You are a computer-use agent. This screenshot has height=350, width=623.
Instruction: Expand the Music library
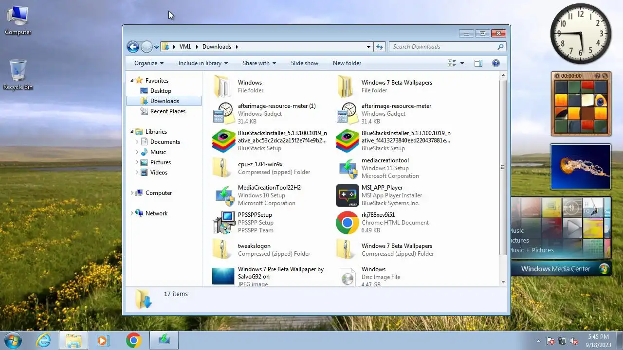pos(137,152)
